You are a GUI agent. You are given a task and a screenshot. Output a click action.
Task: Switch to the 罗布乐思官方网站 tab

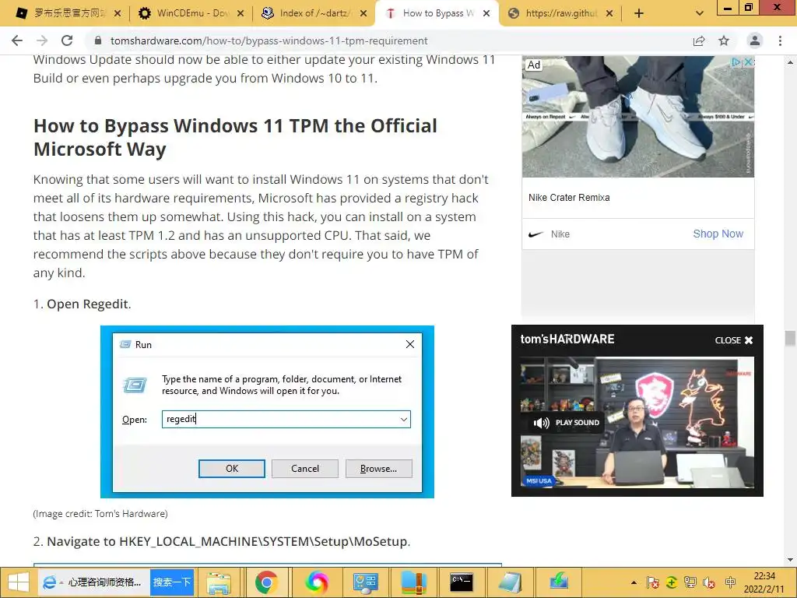[61, 13]
